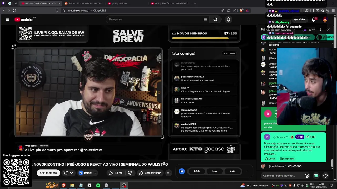Click the magnifier search button
Screen dimensions: 337x189
point(215,19)
